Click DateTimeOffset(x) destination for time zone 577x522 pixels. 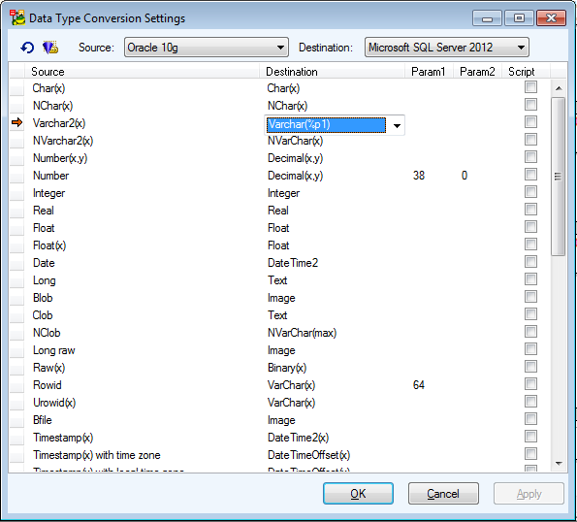click(308, 455)
